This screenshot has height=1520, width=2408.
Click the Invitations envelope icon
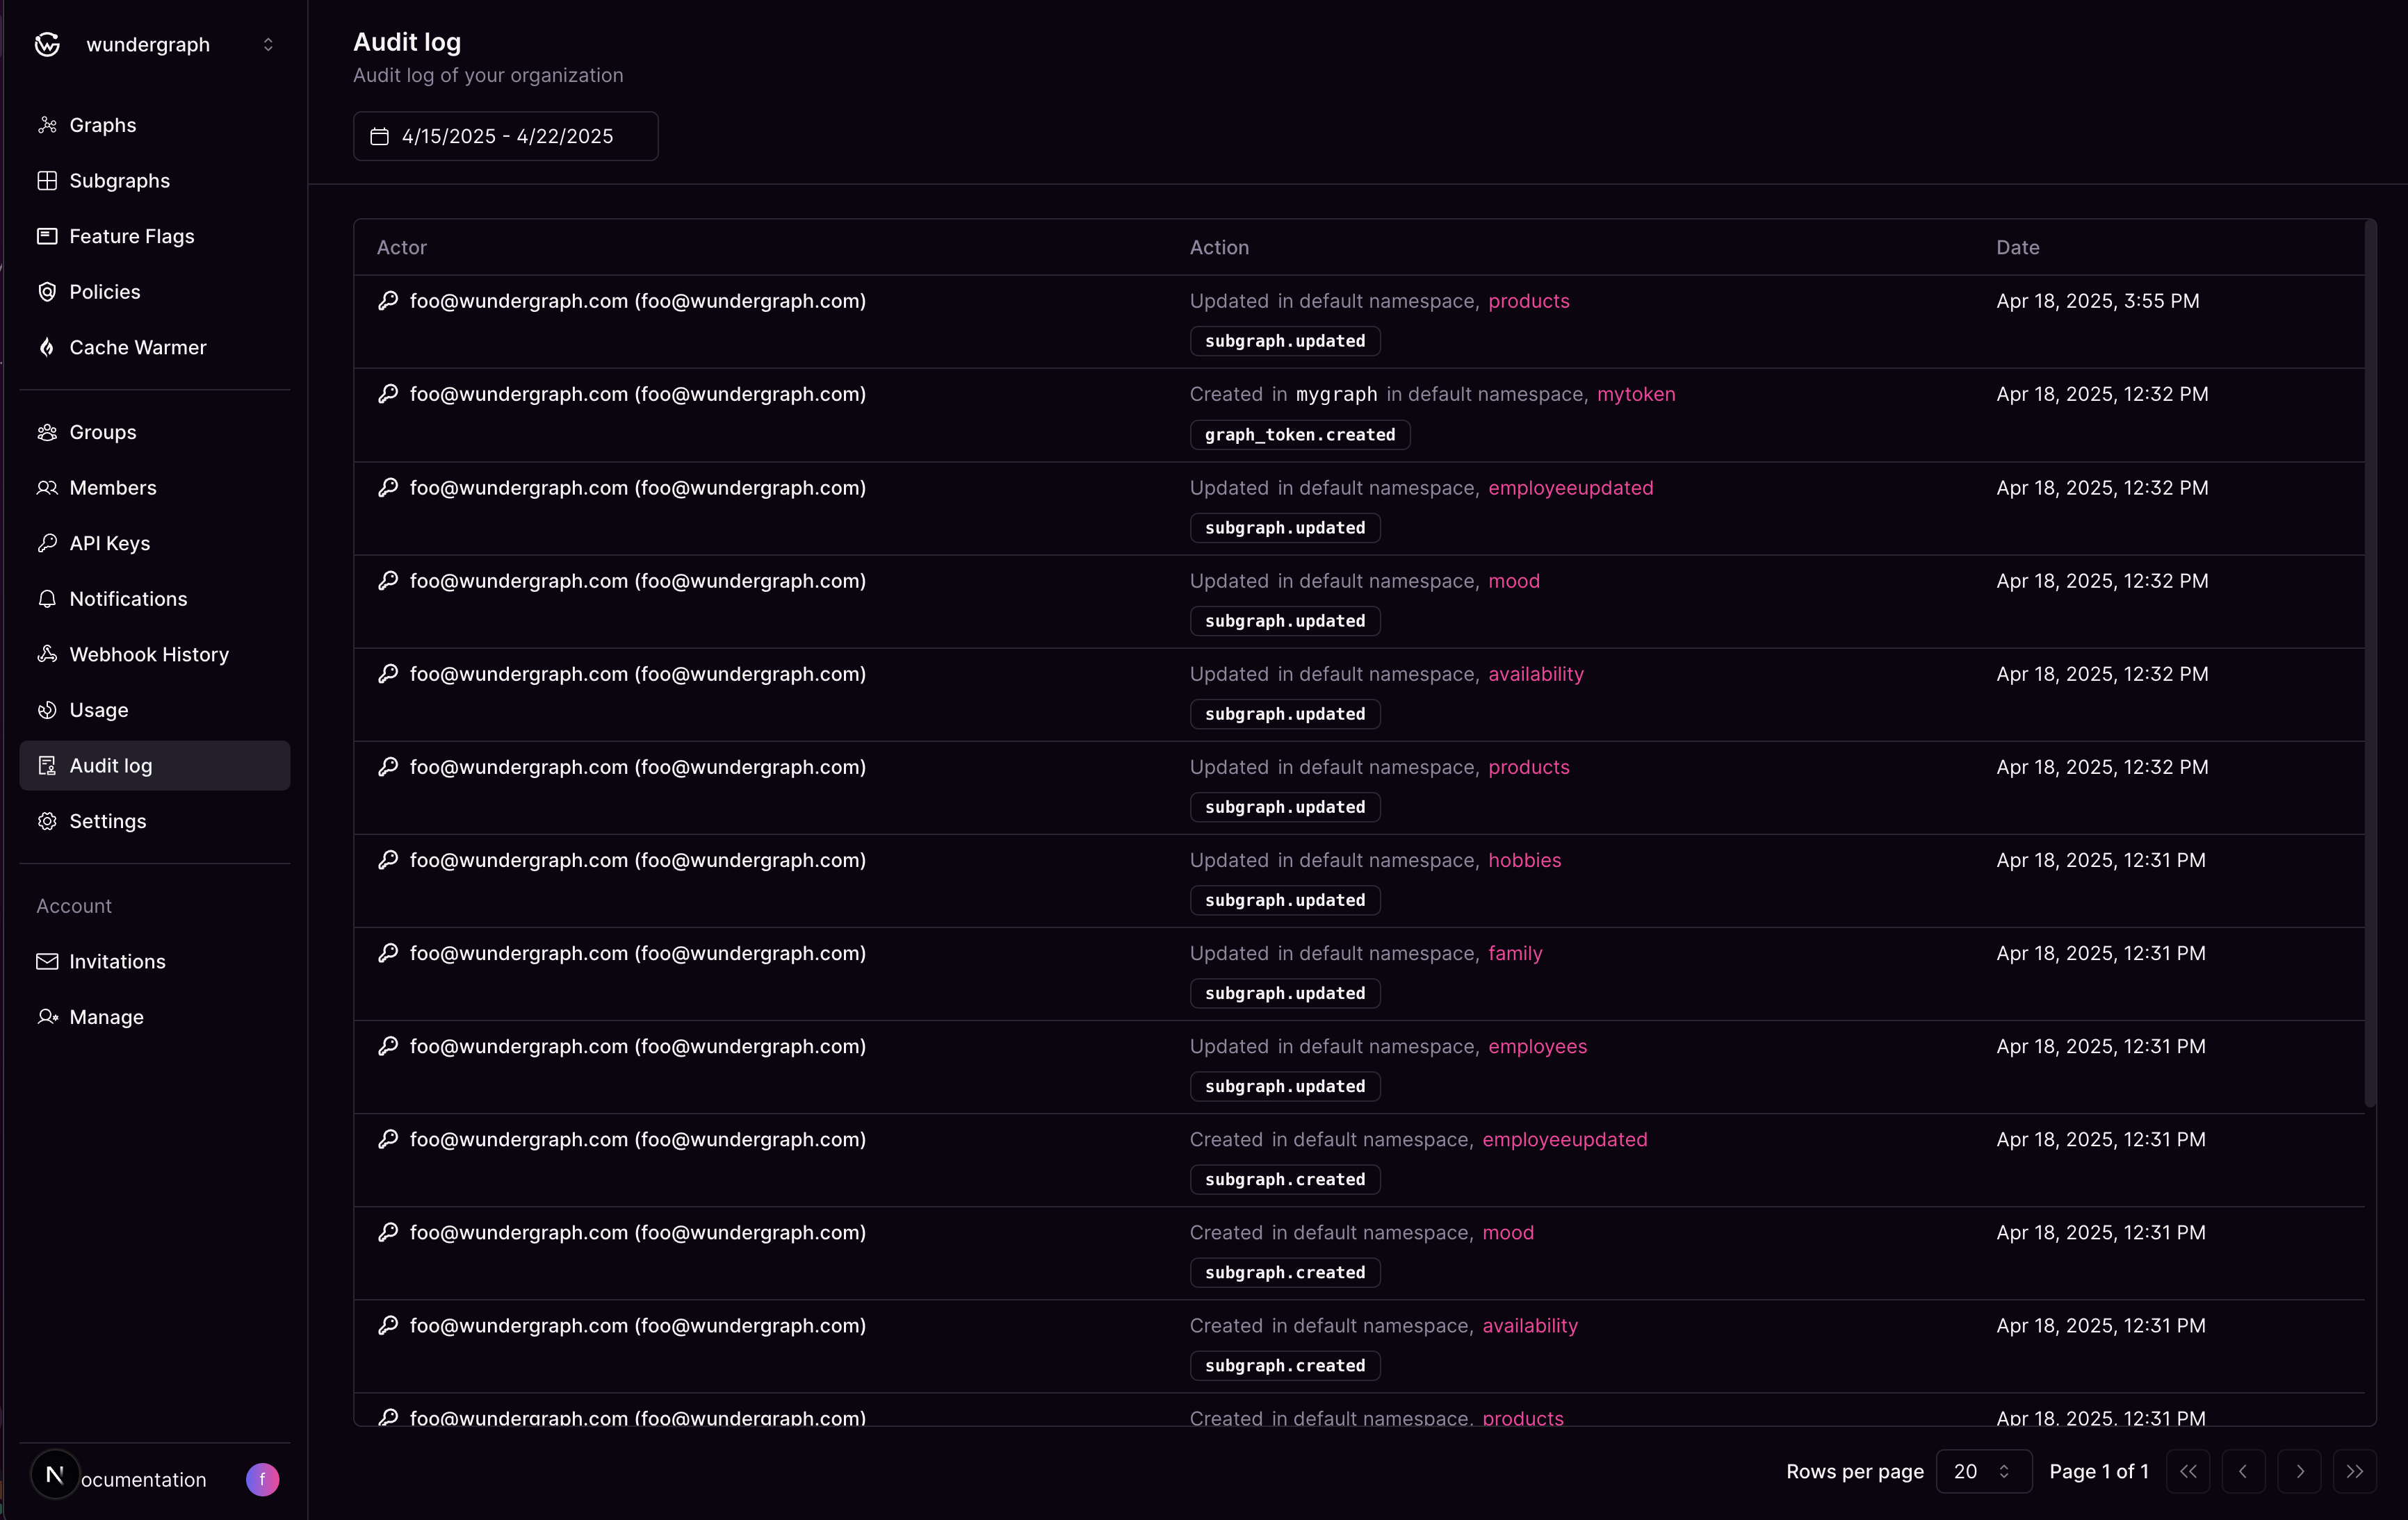(x=47, y=961)
